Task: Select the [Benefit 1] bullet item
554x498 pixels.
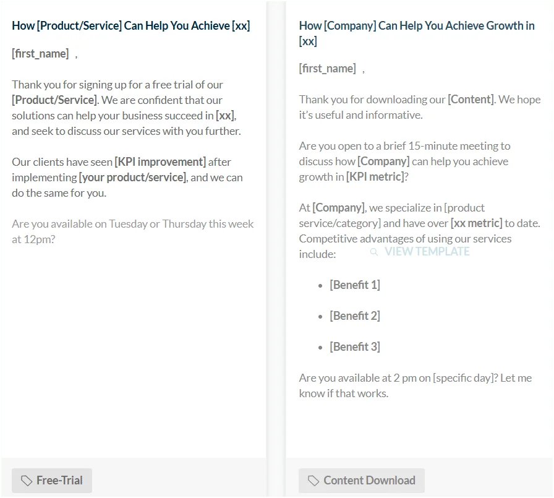Action: coord(355,285)
